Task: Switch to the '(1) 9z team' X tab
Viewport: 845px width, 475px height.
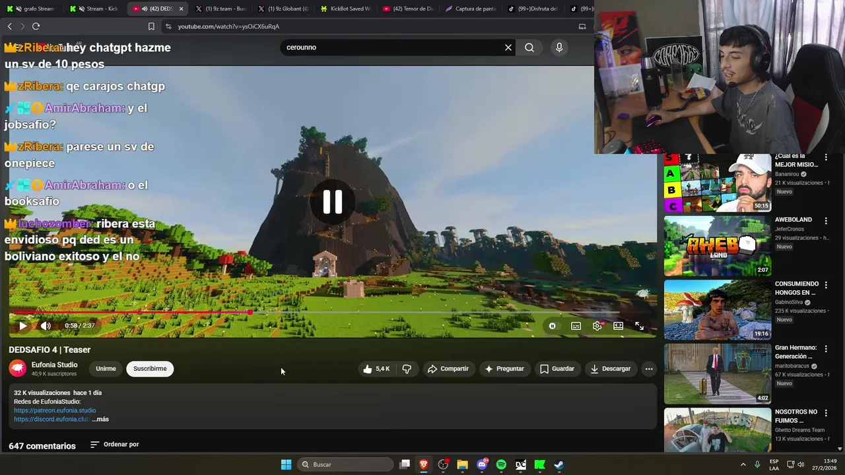Action: (x=220, y=9)
